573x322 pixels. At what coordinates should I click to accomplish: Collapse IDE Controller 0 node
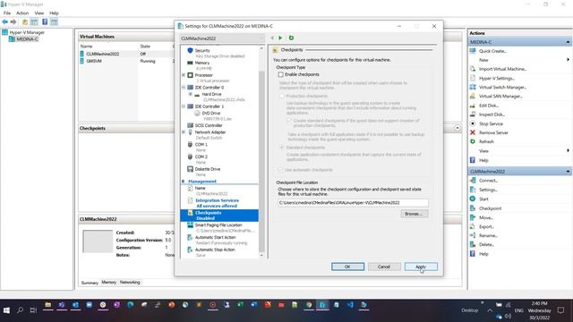[x=184, y=88]
